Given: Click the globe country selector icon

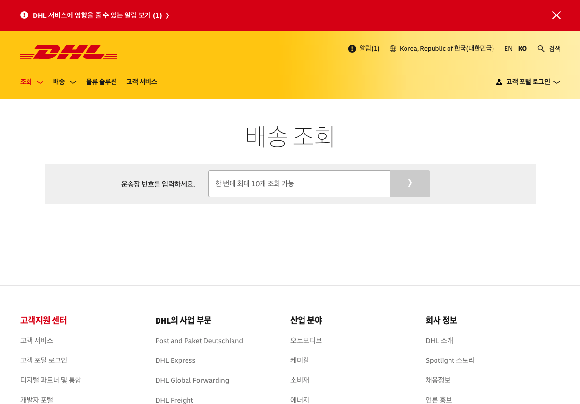Looking at the screenshot, I should pos(393,49).
